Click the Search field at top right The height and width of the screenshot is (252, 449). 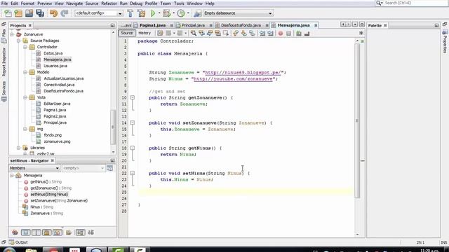point(412,3)
